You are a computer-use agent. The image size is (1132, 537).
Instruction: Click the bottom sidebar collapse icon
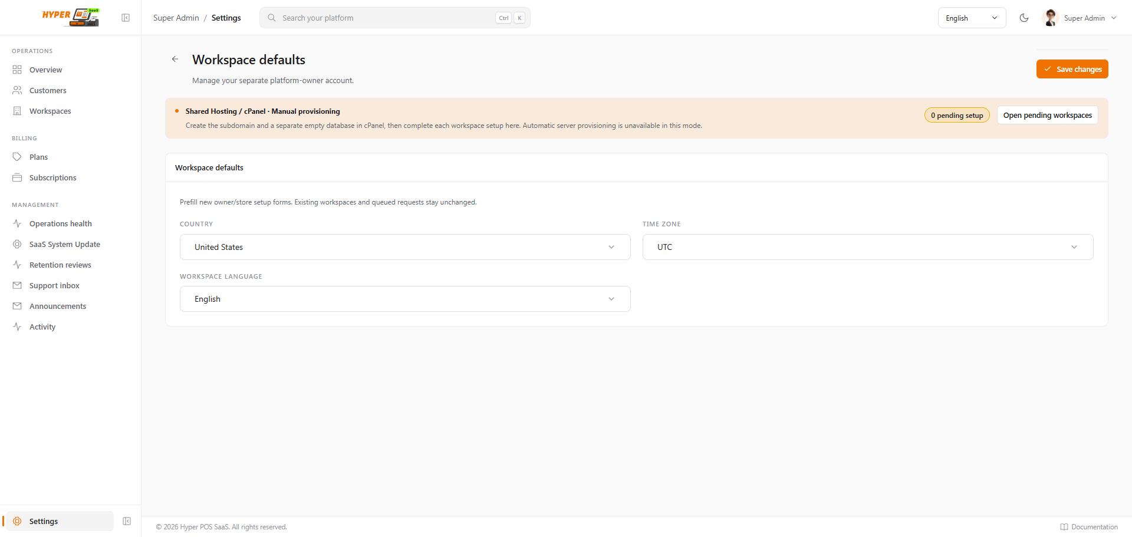click(127, 521)
